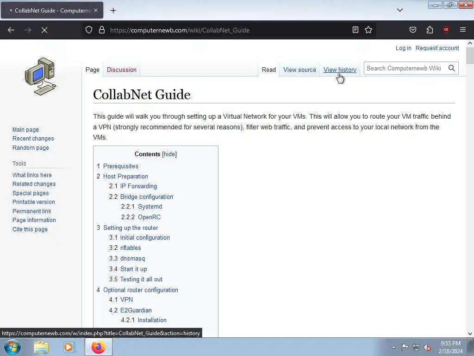
Task: Open Page information link
Action: tap(34, 220)
